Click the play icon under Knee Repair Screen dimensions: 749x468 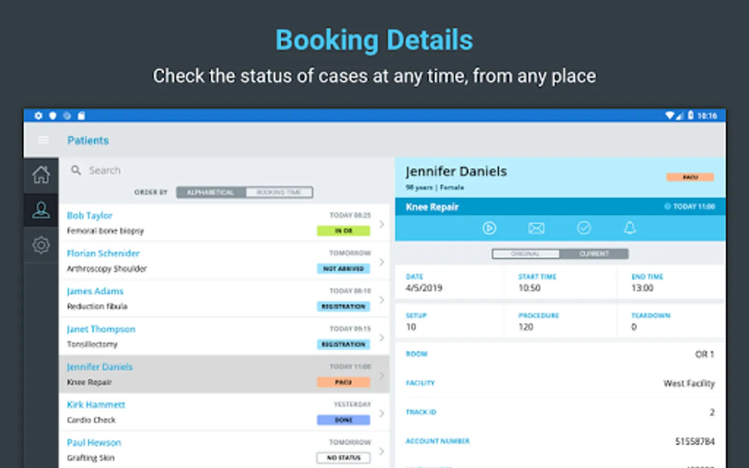(489, 228)
